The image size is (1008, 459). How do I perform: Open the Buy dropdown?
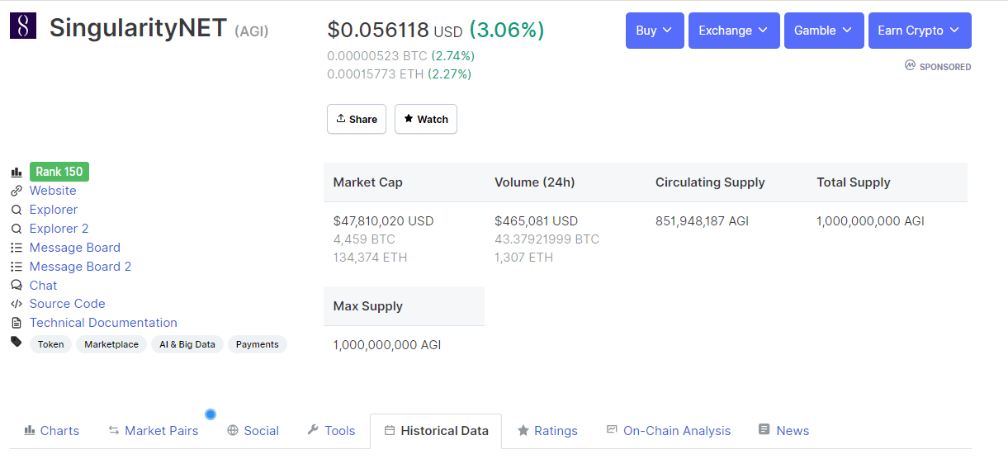point(655,31)
